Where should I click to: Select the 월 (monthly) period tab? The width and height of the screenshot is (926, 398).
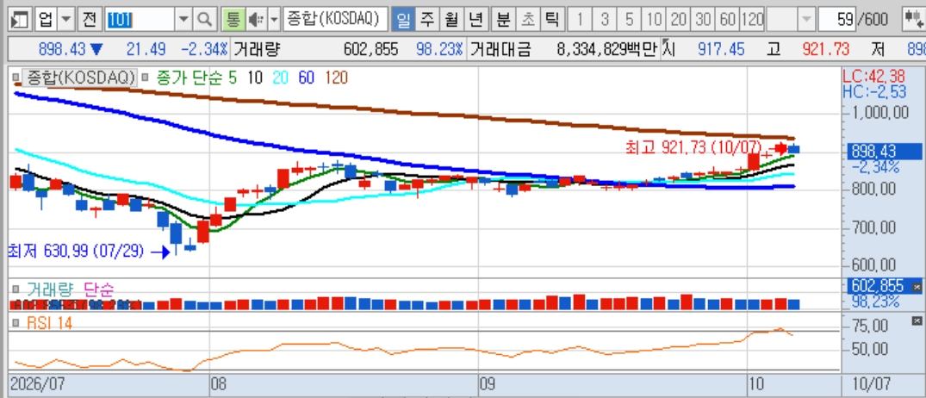coord(451,20)
